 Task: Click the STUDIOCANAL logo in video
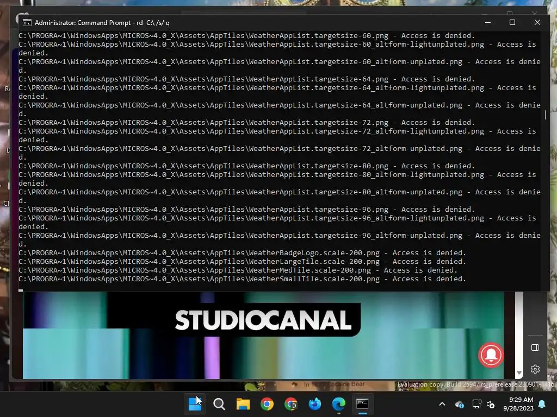point(263,320)
